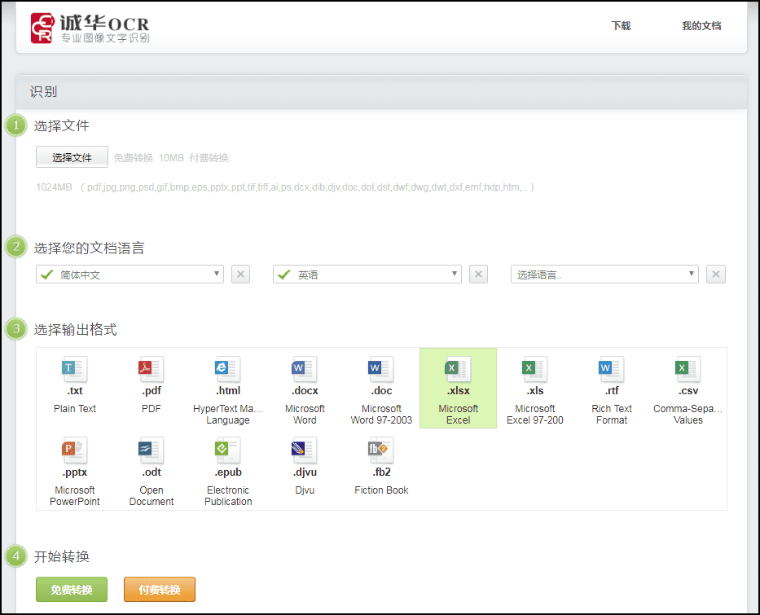Screen dimensions: 760x615
Task: Remove the 简体中文 language with its X button
Action: click(x=241, y=275)
